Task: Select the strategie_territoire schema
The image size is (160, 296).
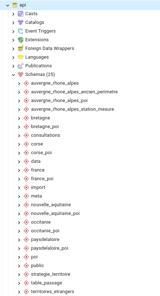Action: pyautogui.click(x=51, y=274)
